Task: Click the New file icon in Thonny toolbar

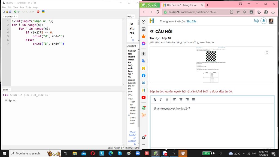Action: point(4,12)
